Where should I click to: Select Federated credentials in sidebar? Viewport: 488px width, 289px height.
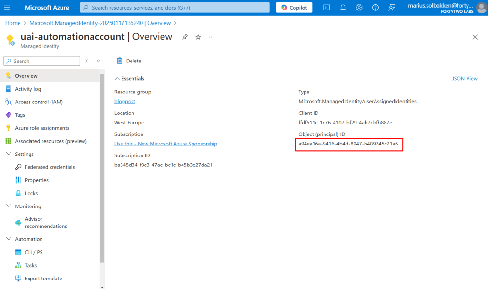(50, 167)
